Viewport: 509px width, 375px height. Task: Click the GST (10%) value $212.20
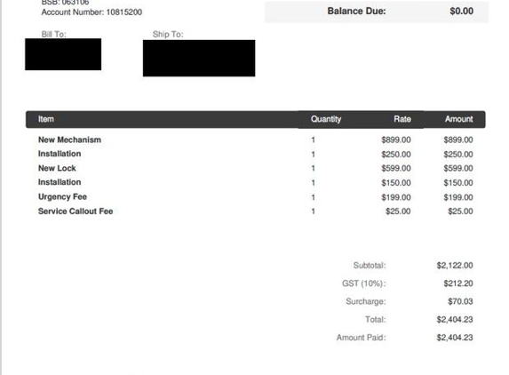458,283
